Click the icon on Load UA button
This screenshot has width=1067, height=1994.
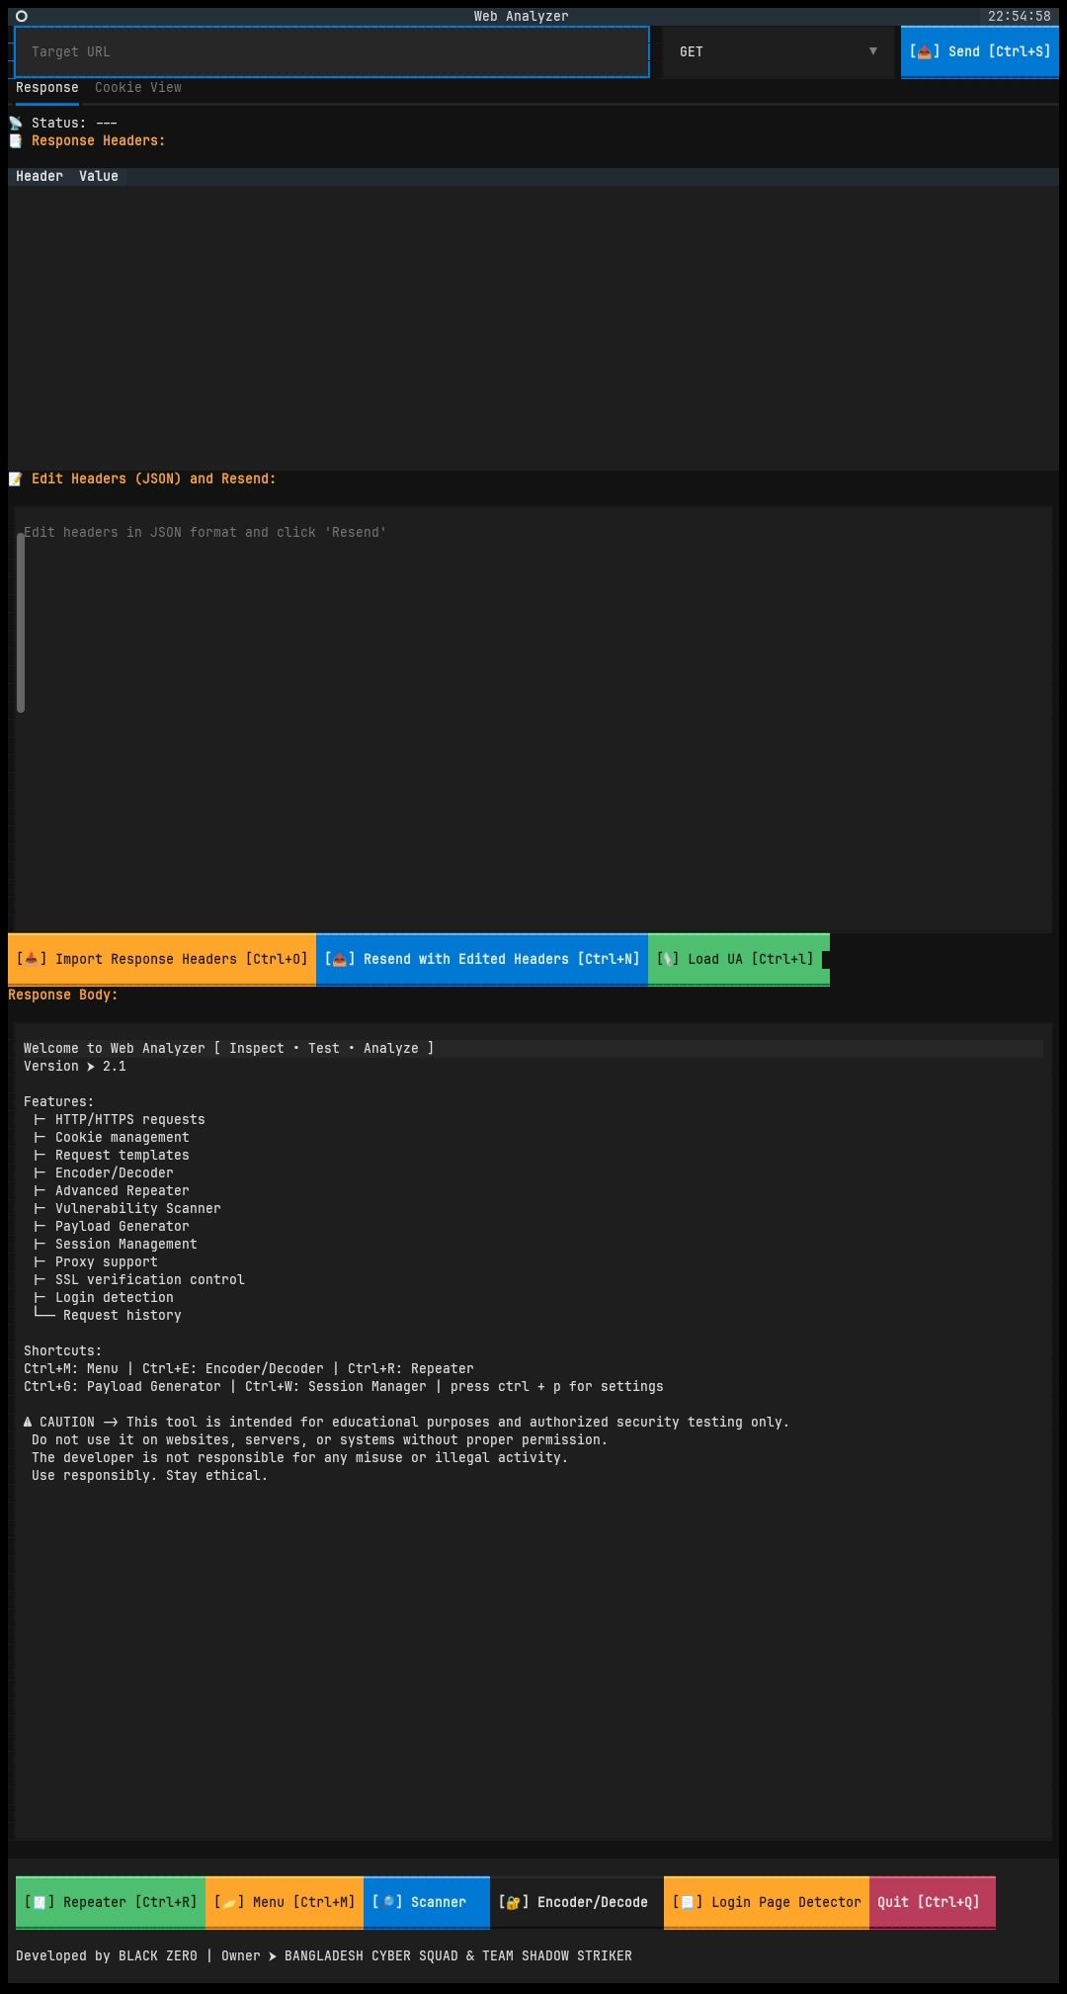click(668, 959)
